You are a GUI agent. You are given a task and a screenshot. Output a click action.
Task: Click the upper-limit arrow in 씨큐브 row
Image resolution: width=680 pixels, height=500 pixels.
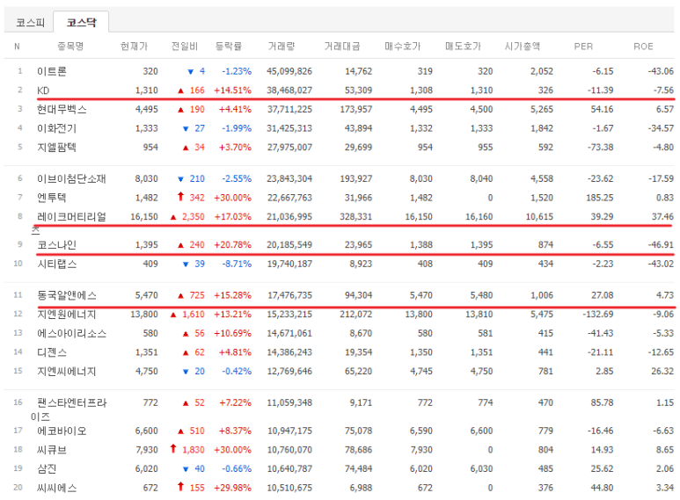tap(173, 449)
